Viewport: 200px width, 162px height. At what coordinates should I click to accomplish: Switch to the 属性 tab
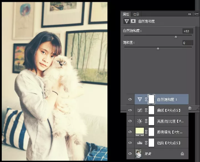click(126, 14)
